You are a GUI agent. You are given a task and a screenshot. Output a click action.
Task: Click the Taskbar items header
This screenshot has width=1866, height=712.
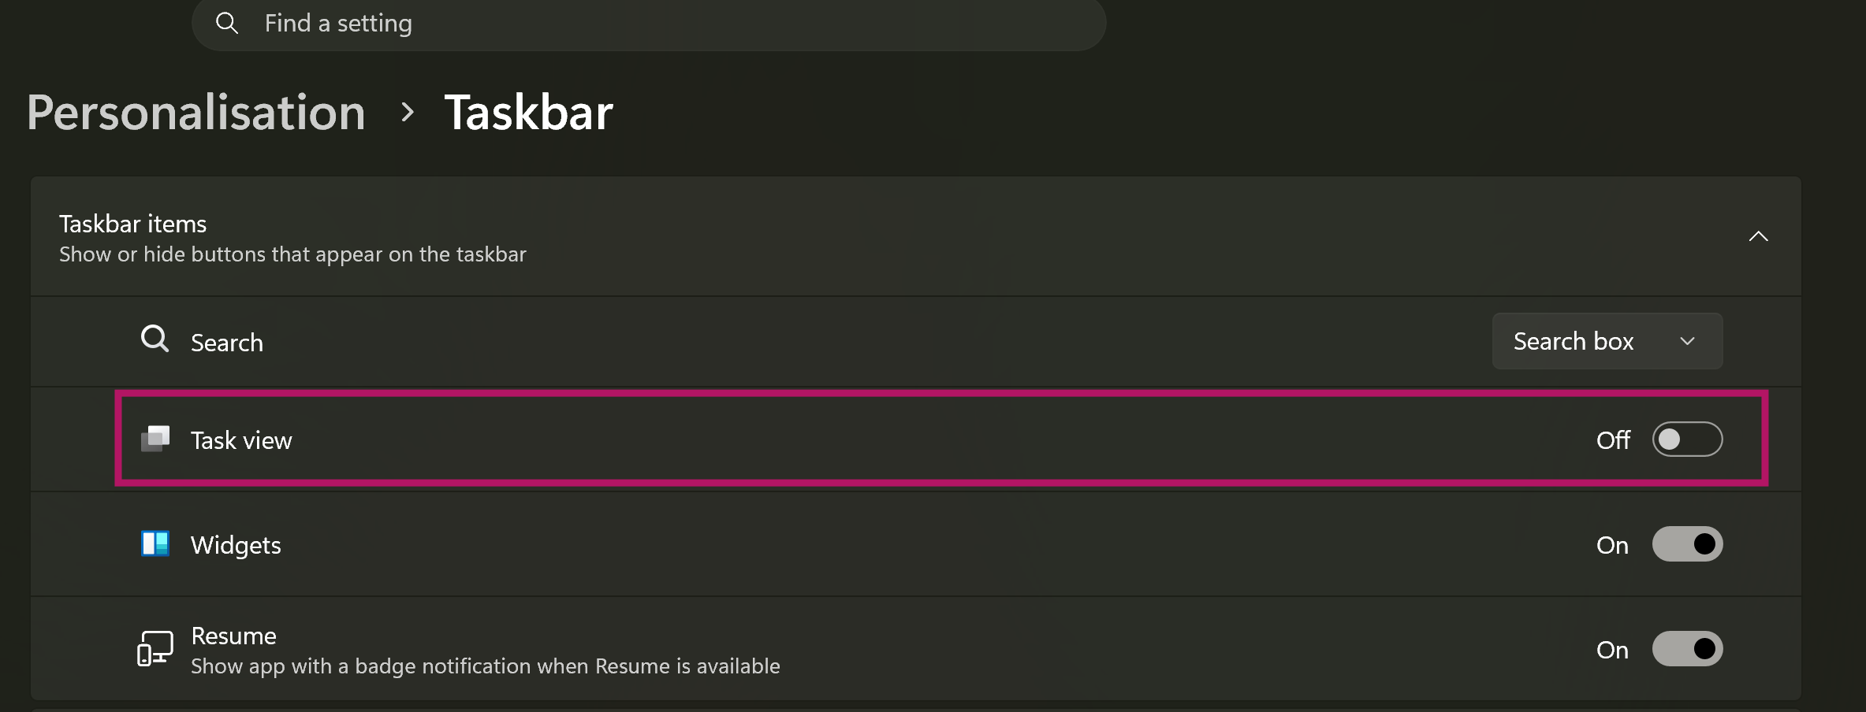tap(133, 224)
